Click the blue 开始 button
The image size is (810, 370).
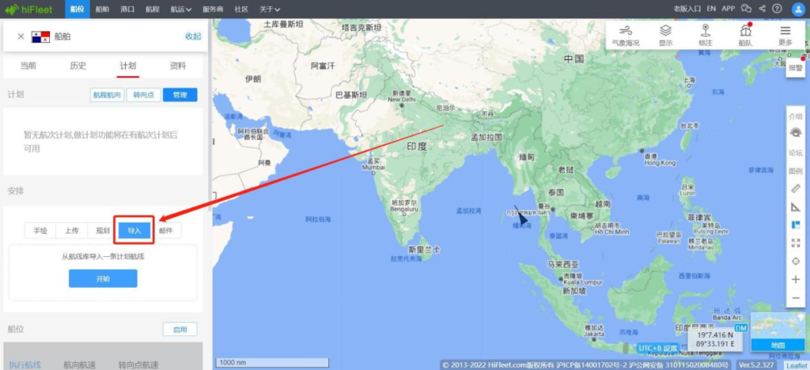pos(103,278)
